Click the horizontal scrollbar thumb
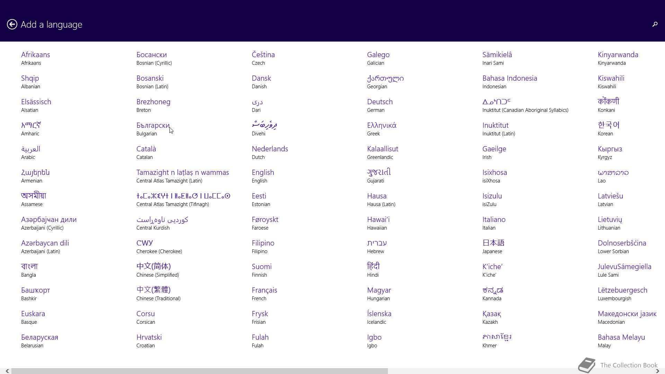The width and height of the screenshot is (665, 374). (199, 371)
